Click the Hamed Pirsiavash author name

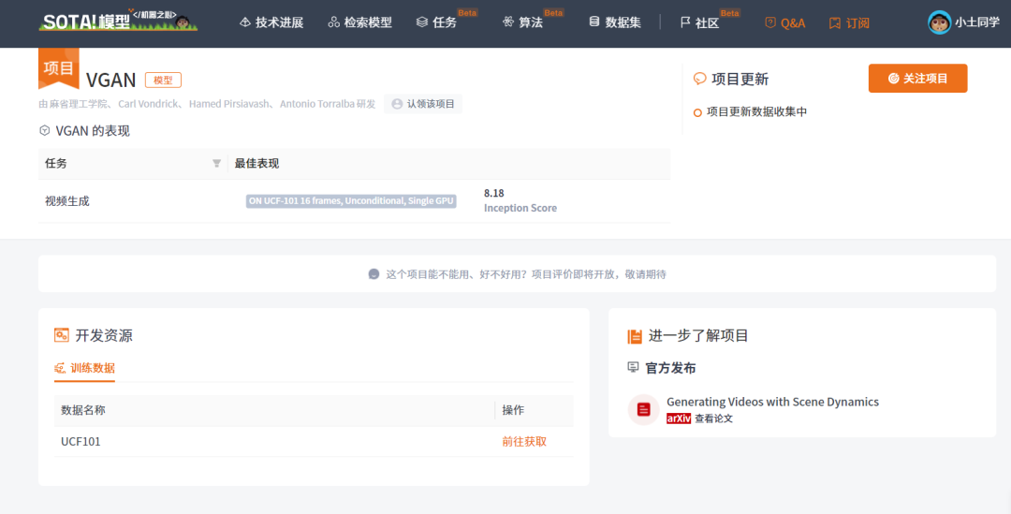click(x=229, y=104)
